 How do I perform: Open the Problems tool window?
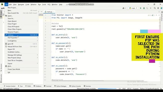pyautogui.click(x=37, y=86)
